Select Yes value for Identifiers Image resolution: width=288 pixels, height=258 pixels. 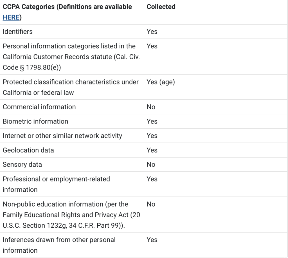152,32
